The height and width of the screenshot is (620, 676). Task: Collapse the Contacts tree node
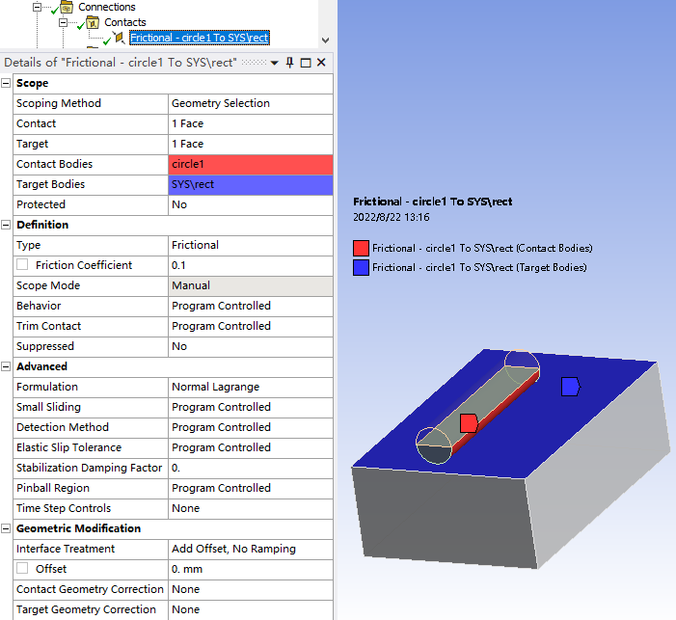coord(64,22)
